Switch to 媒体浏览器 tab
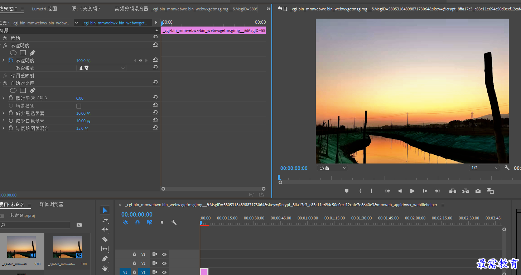The width and height of the screenshot is (521, 275). click(51, 204)
